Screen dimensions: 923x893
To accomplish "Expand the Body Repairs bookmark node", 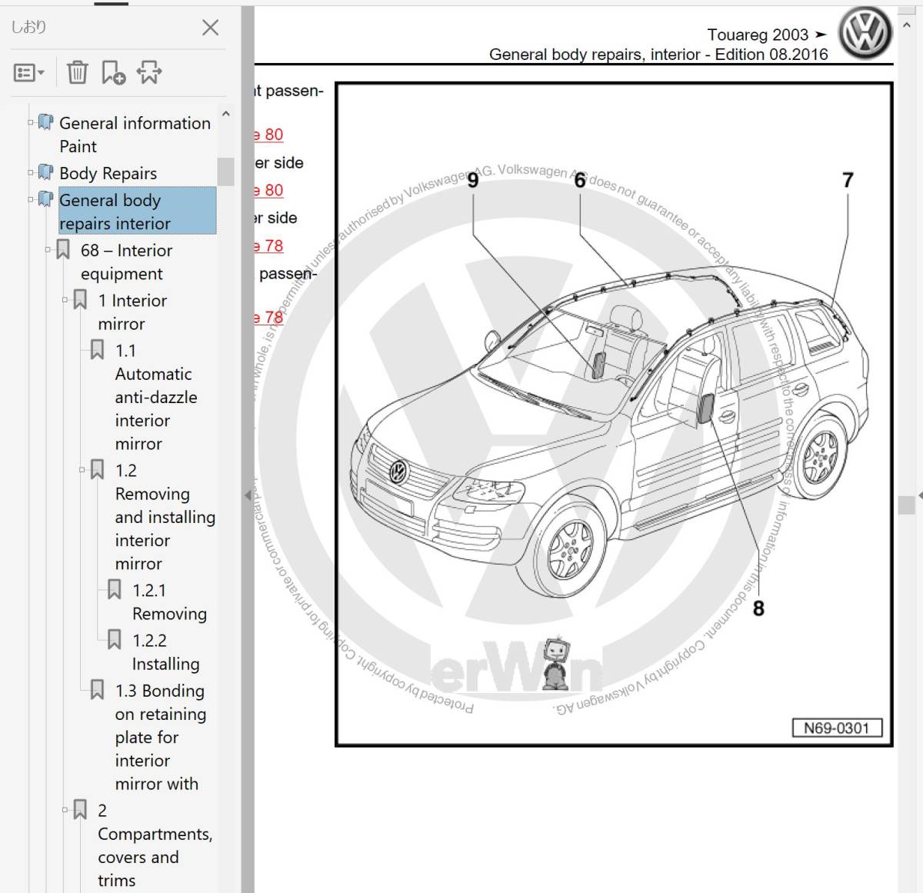I will 31,172.
